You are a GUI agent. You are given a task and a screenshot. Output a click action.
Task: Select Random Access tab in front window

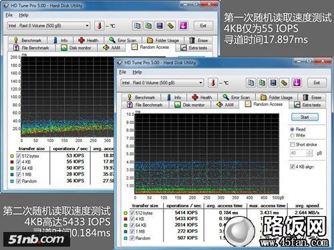pos(264,104)
